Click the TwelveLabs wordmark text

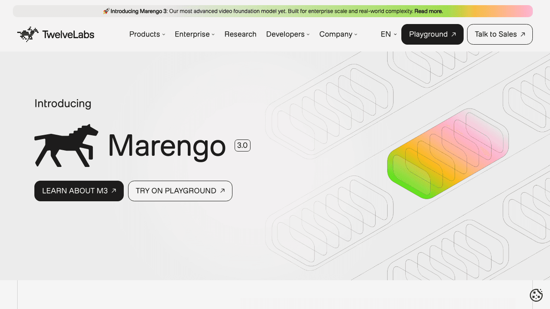68,34
